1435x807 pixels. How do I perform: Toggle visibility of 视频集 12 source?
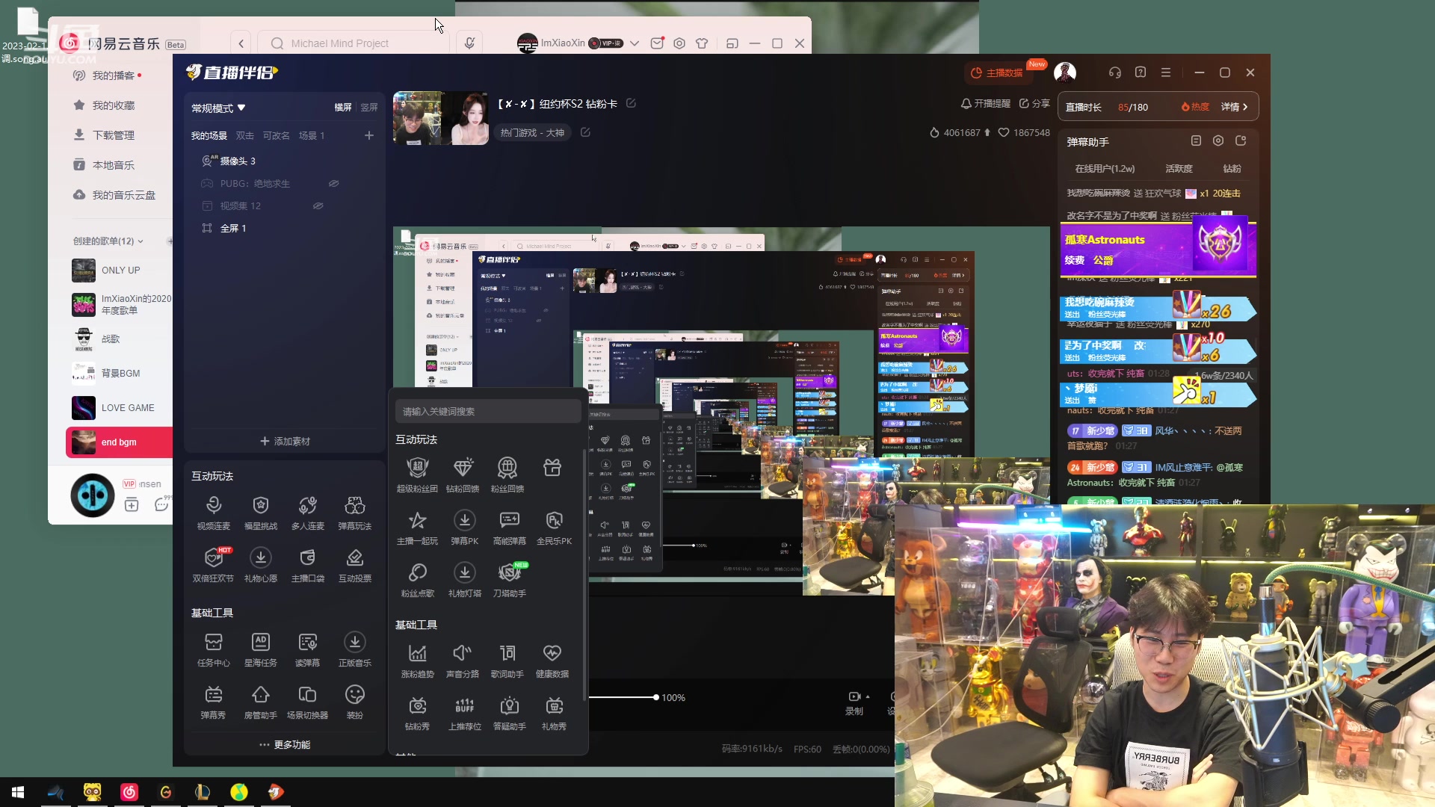click(x=318, y=206)
